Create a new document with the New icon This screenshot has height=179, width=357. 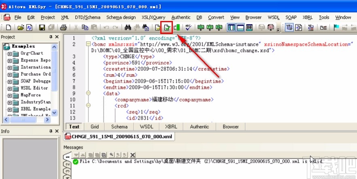[x=8, y=27]
